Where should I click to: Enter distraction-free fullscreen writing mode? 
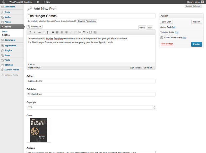(x=91, y=32)
